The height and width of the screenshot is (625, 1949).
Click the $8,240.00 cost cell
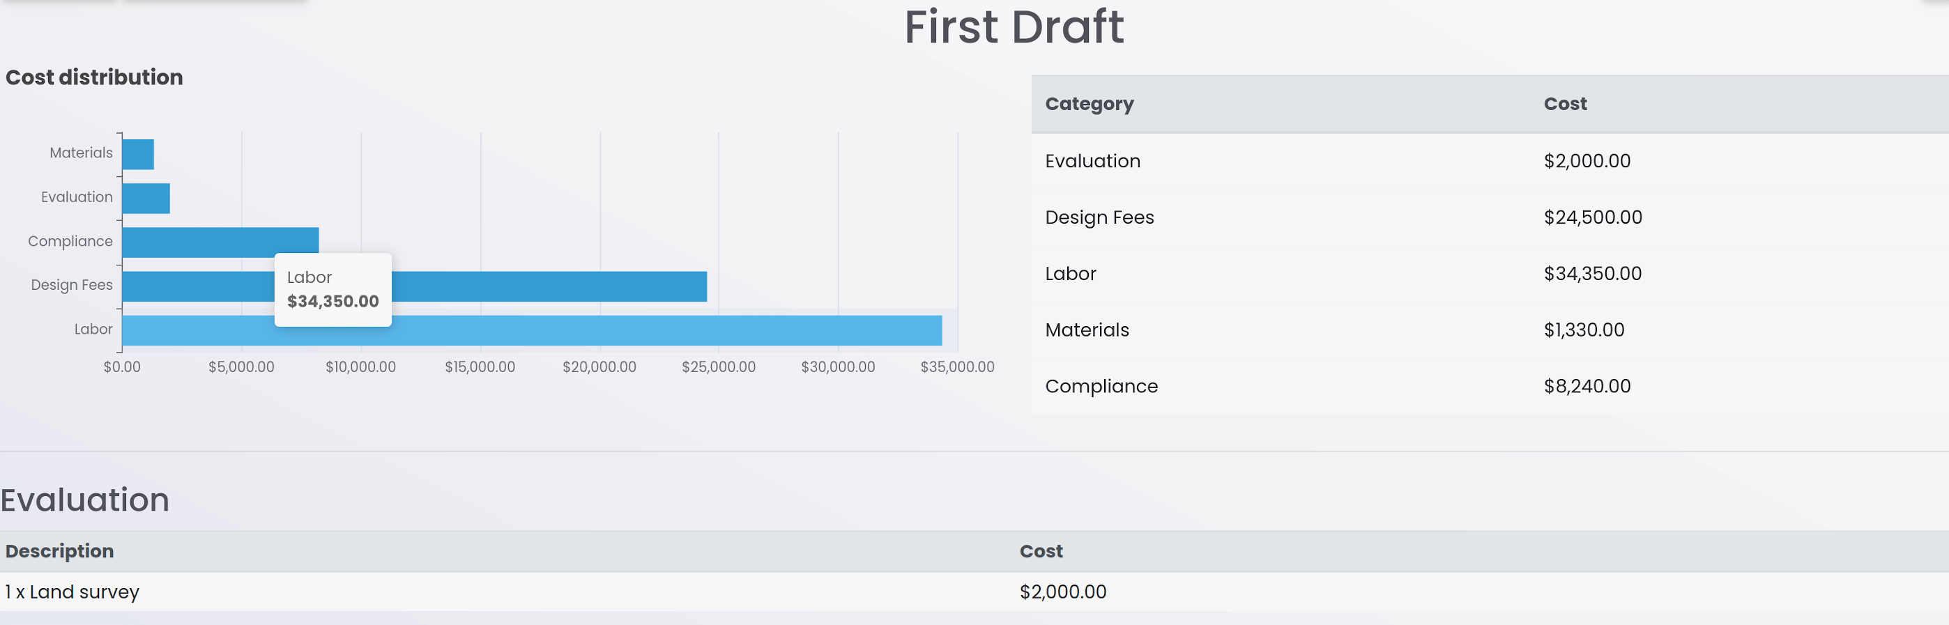[x=1587, y=387]
